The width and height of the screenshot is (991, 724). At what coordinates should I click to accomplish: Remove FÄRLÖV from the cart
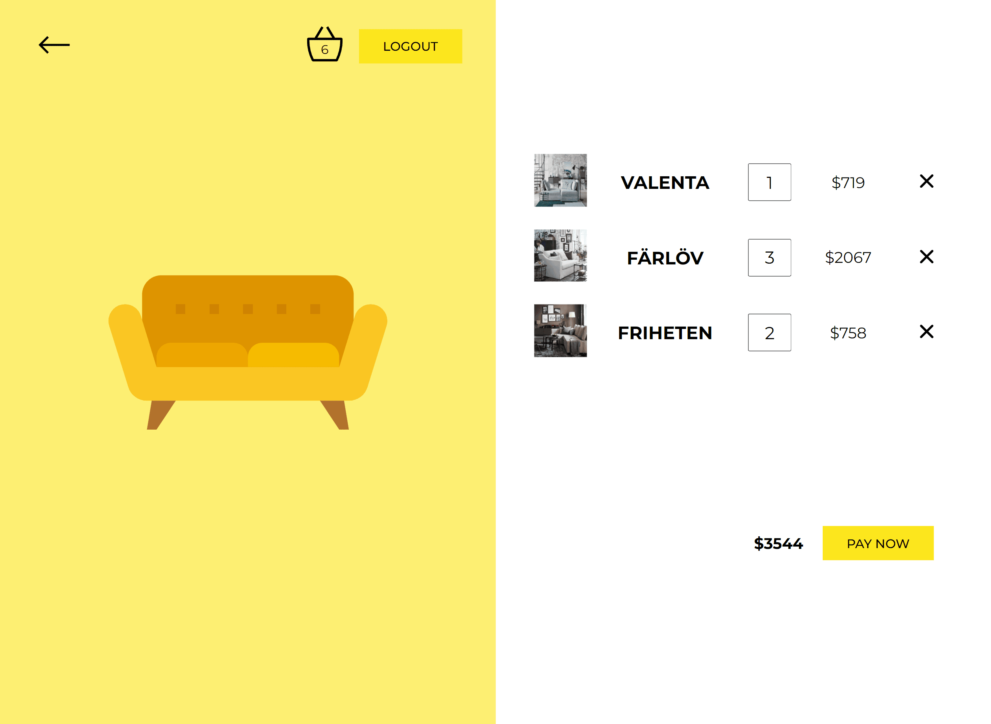coord(927,257)
